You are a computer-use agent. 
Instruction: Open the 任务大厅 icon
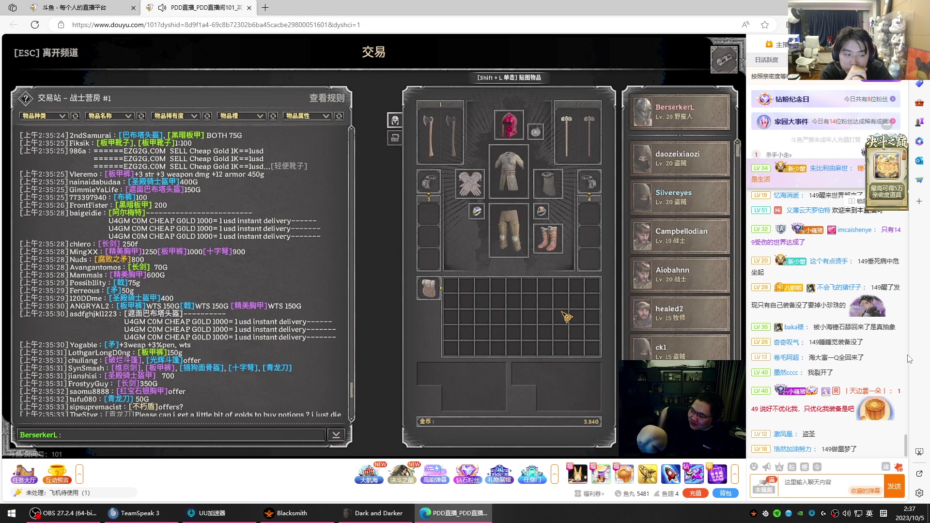(x=24, y=474)
